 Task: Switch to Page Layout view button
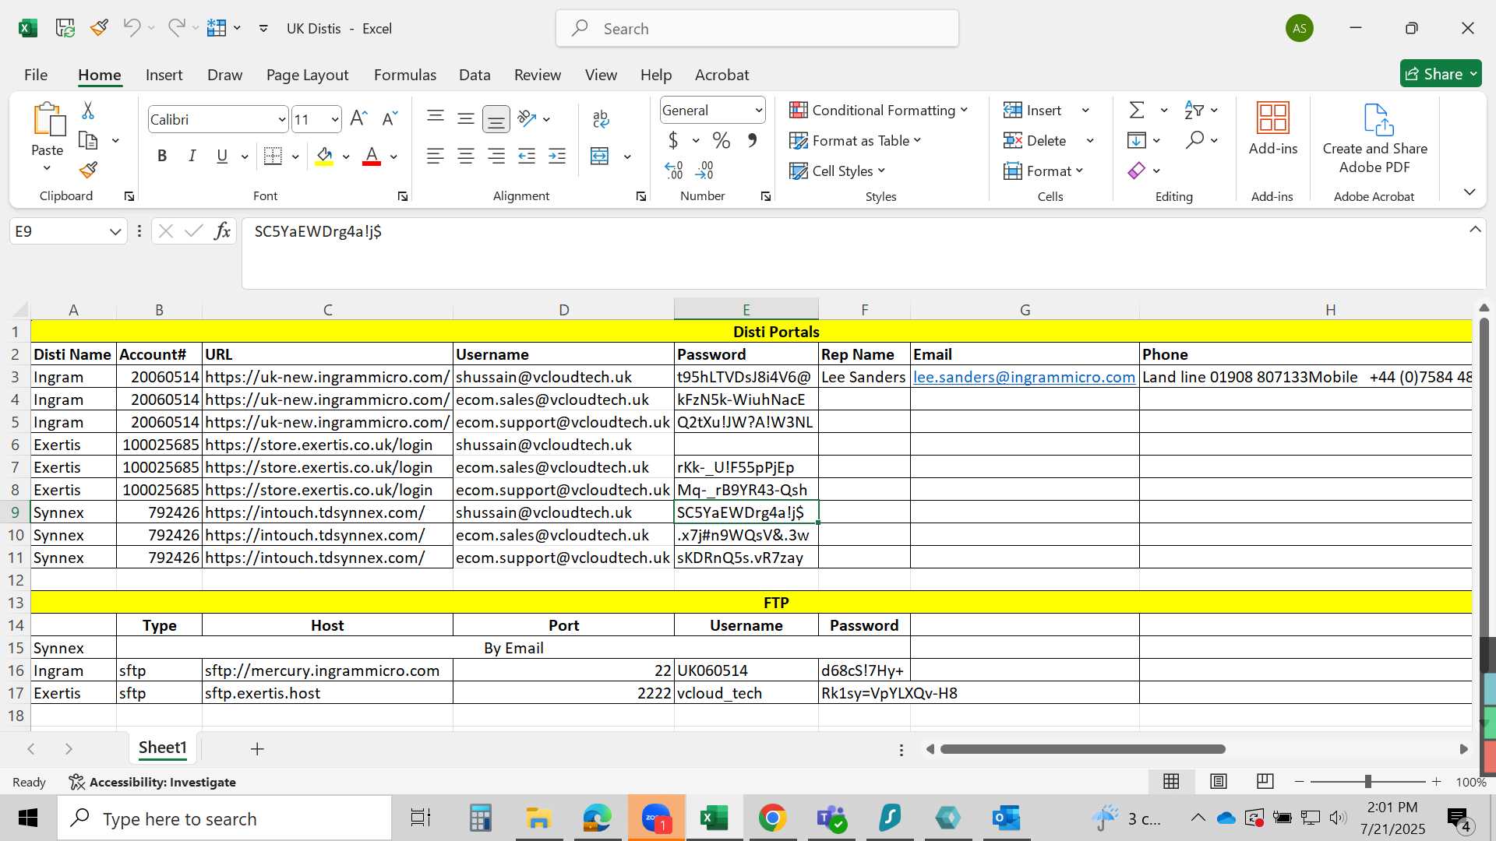pyautogui.click(x=1219, y=781)
